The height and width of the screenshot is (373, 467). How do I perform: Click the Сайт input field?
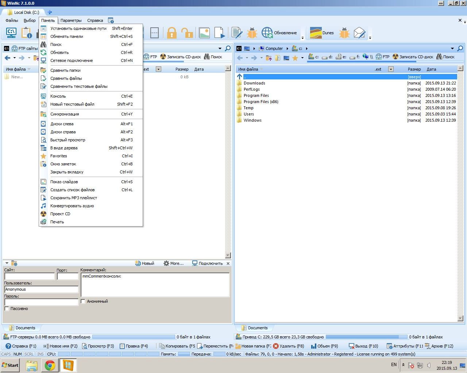[x=30, y=276]
